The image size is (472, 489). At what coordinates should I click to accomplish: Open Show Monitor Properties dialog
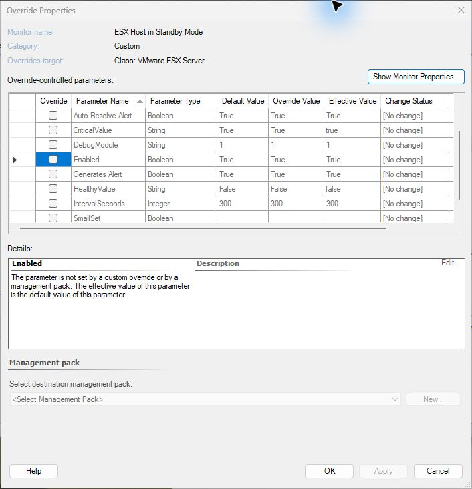click(x=416, y=77)
